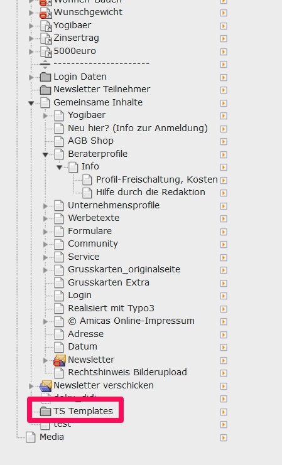Click the Newsletter envelope icon under Gemeinsame Inhalte
Viewport: 282px width, 465px height.
pyautogui.click(x=60, y=360)
